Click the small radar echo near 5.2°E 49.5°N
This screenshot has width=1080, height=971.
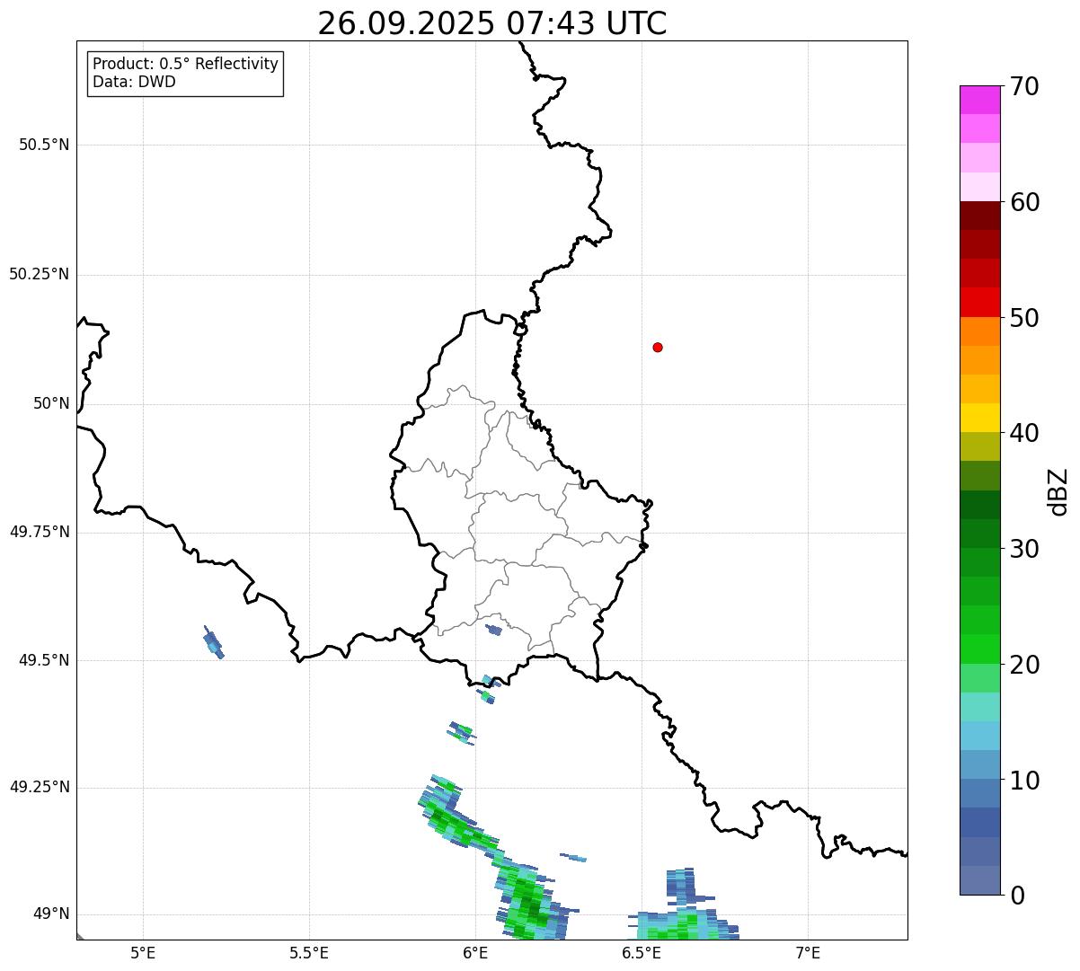pos(214,643)
